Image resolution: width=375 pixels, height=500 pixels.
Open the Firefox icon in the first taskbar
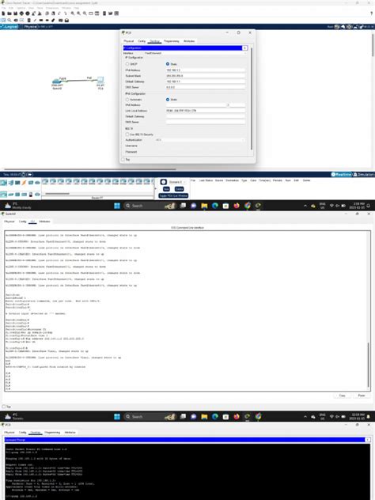click(237, 206)
